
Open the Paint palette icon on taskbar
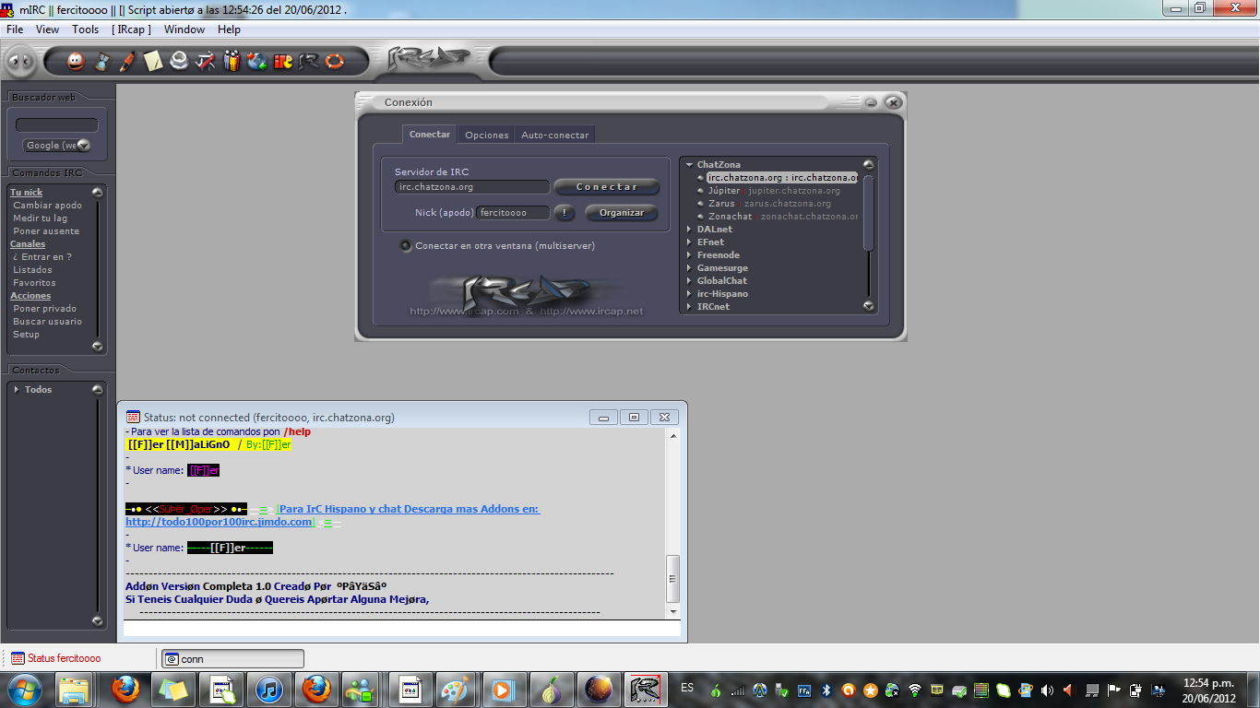453,689
